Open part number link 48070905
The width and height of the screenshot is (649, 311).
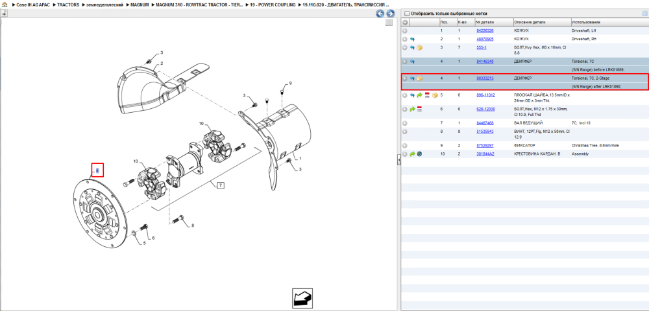(x=485, y=39)
